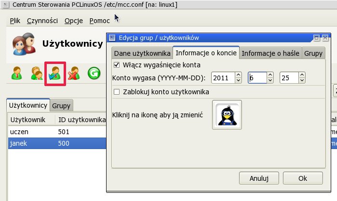Switch to Informacje o haśle tab
Image resolution: width=337 pixels, height=201 pixels.
pyautogui.click(x=270, y=53)
